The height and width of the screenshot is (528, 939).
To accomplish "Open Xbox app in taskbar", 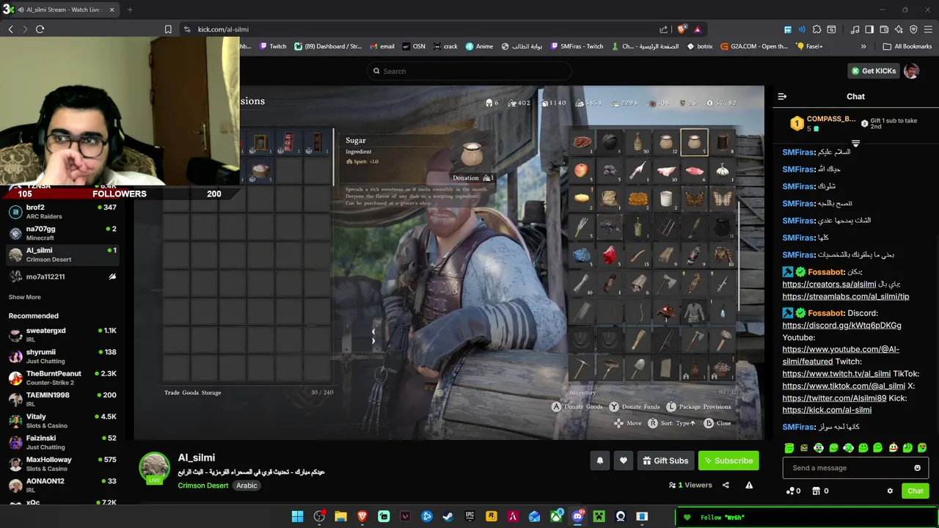I will click(x=556, y=517).
